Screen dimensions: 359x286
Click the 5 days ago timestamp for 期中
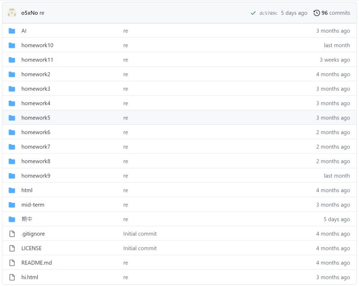click(x=338, y=219)
